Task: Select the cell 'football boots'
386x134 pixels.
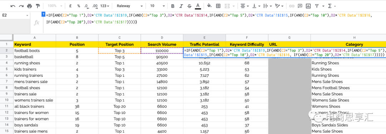Action: tap(34, 51)
